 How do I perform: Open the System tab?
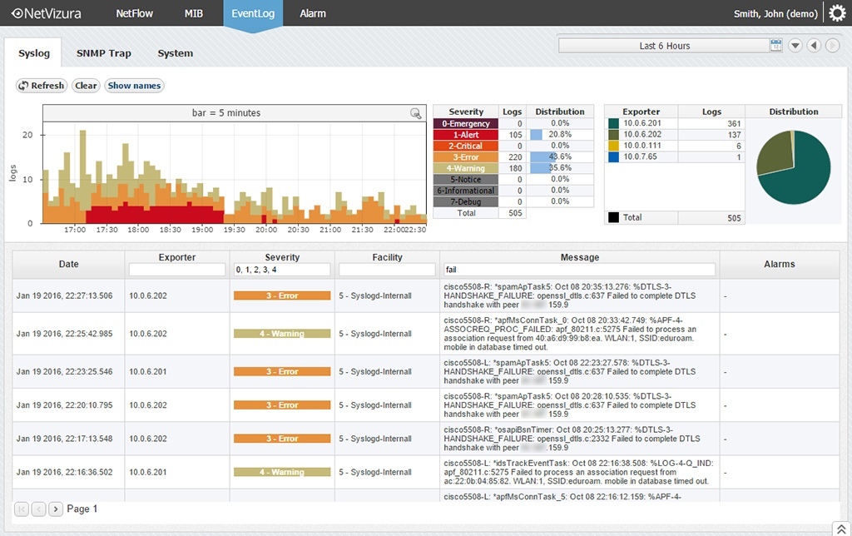pyautogui.click(x=175, y=53)
